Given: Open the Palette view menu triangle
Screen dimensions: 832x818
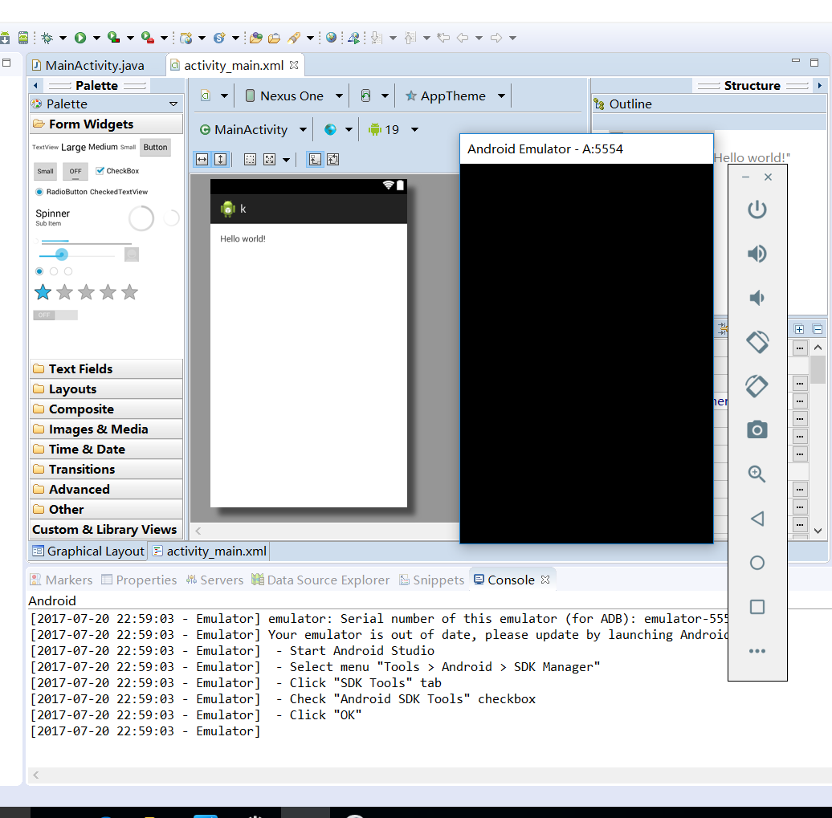Looking at the screenshot, I should [173, 104].
